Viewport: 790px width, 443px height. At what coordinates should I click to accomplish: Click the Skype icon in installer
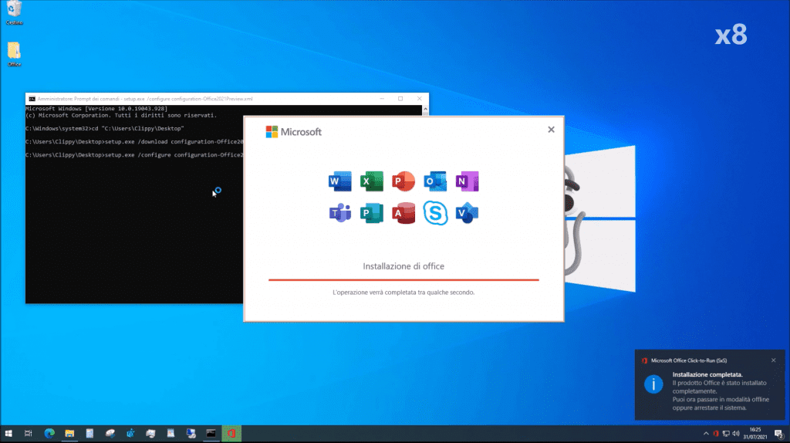[x=435, y=213]
